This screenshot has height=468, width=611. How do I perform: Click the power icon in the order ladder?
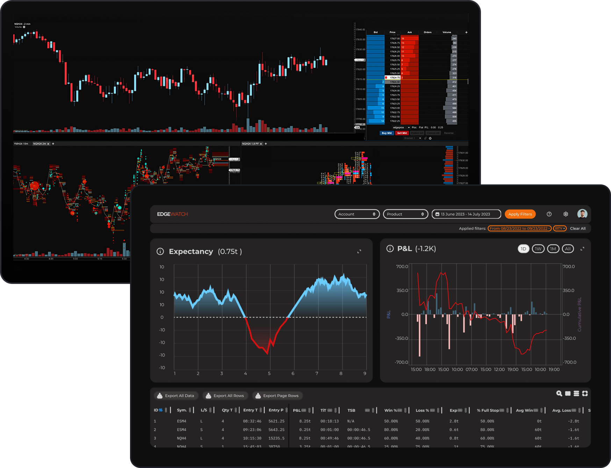tap(430, 138)
